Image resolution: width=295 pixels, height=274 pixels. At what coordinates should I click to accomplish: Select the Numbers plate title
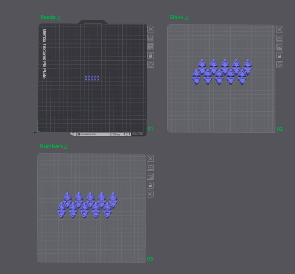click(51, 146)
